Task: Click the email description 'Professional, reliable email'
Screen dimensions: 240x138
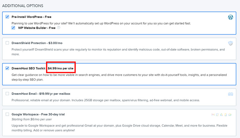Action: pyautogui.click(x=106, y=100)
